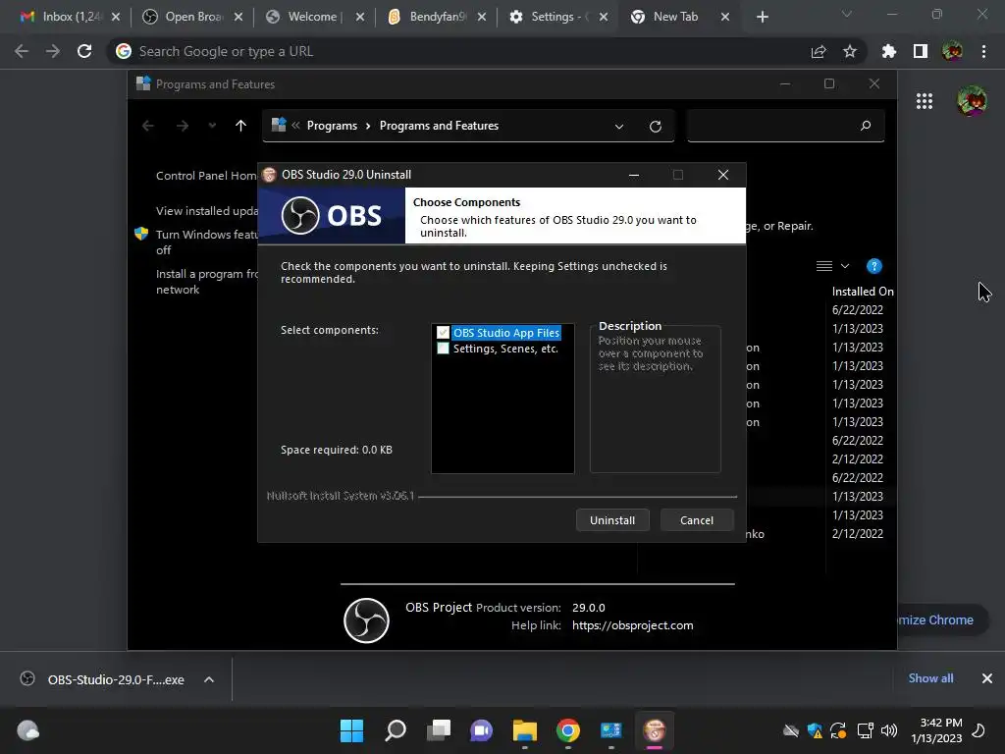Expand the Control Panel address dropdown
Screen dimensions: 1005x754
pyautogui.click(x=619, y=127)
